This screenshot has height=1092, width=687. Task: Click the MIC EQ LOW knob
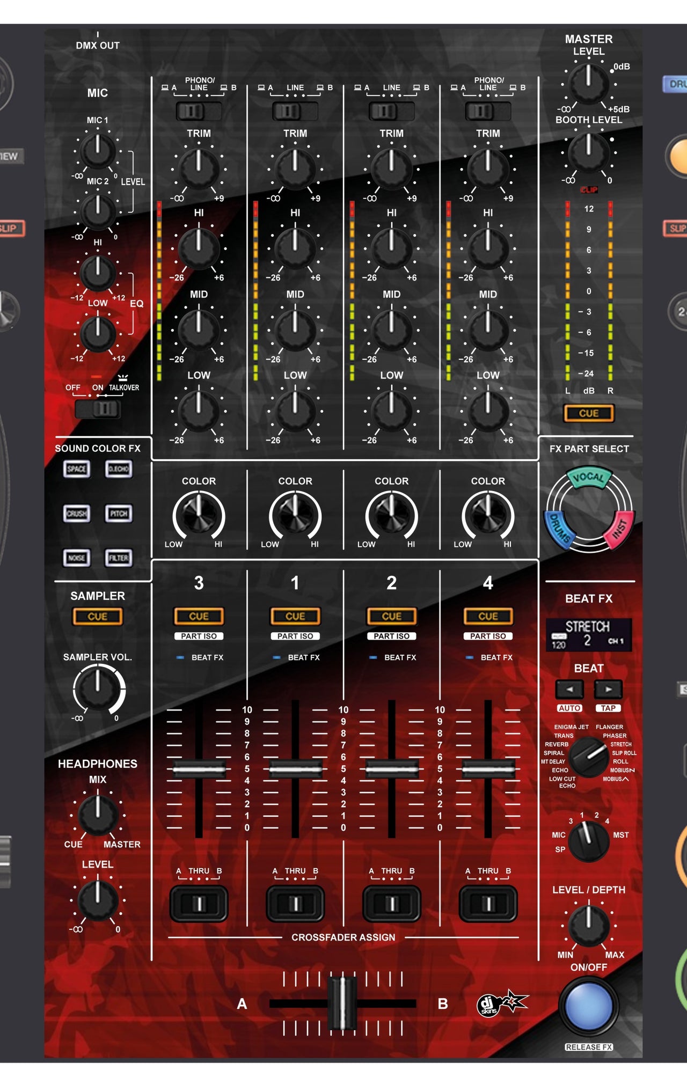(98, 334)
